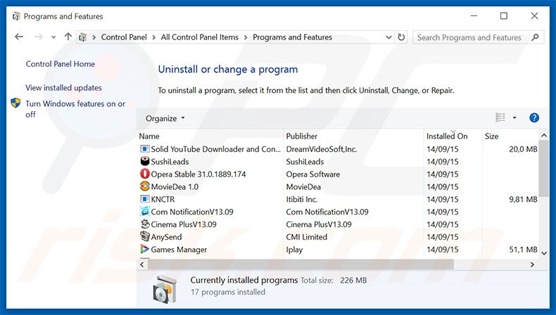Expand the address bar history dropdown

389,37
